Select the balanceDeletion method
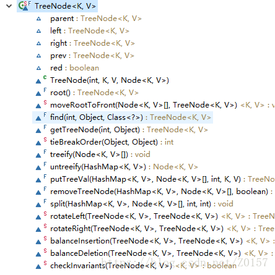The height and width of the screenshot is (275, 275). (x=162, y=253)
